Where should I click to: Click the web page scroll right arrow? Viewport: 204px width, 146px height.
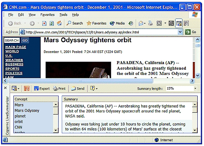[x=192, y=81]
